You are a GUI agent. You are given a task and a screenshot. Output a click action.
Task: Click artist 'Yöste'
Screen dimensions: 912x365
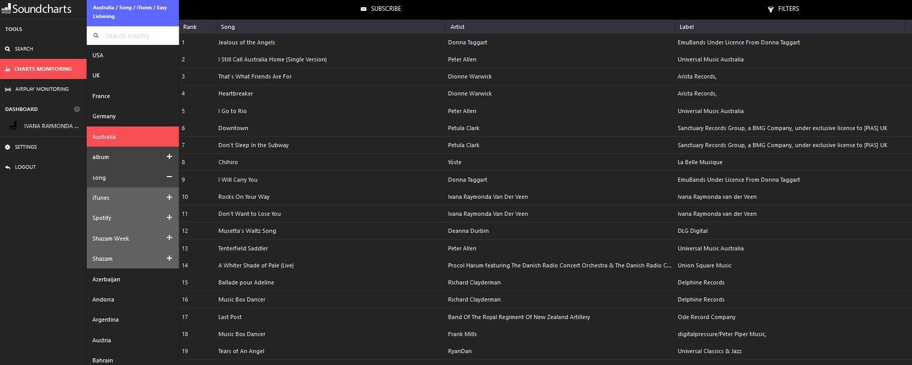coord(455,162)
